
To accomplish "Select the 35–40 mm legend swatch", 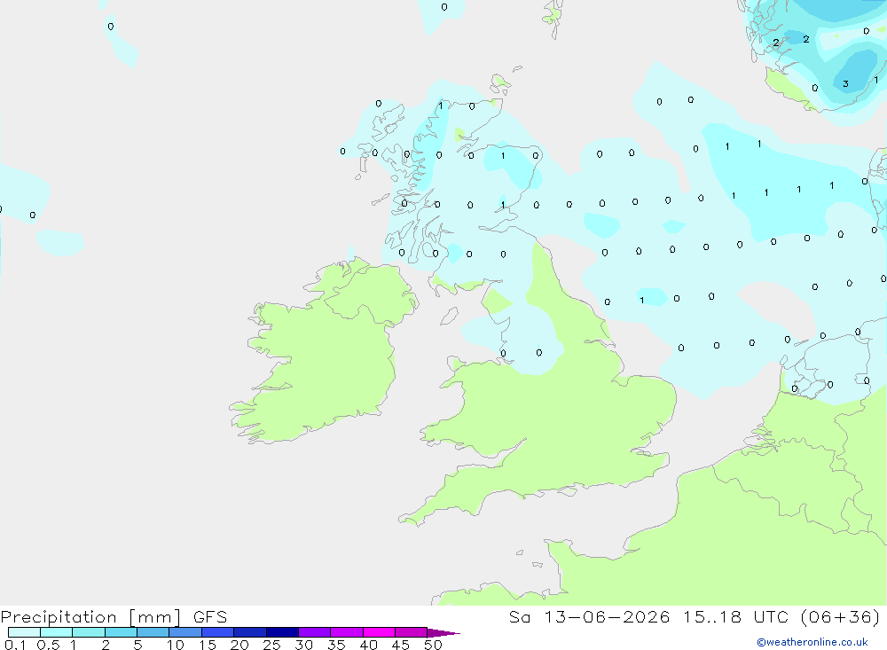I will click(347, 632).
